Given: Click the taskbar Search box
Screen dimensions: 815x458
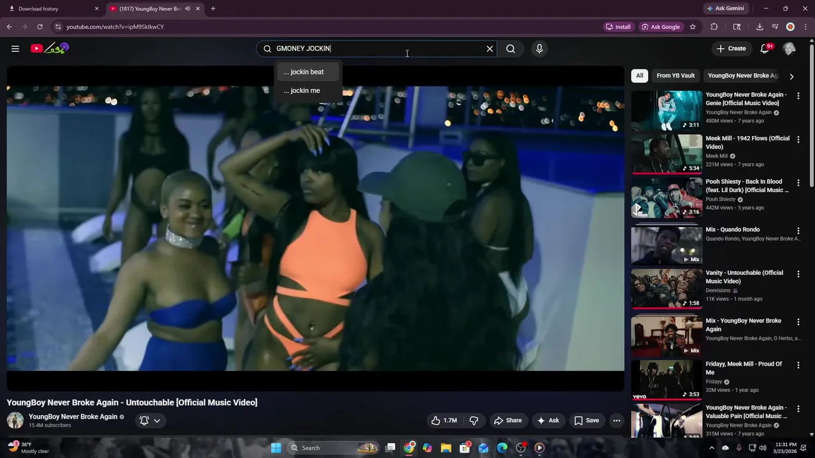Looking at the screenshot, I should (x=334, y=448).
